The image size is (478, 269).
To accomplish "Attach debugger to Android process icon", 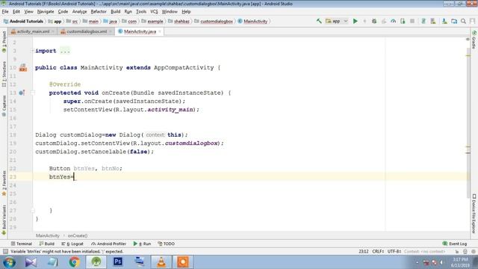I will tap(403, 21).
